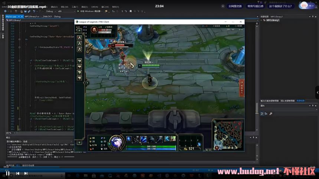
Task: Click the E ability icon
Action: [x=151, y=139]
